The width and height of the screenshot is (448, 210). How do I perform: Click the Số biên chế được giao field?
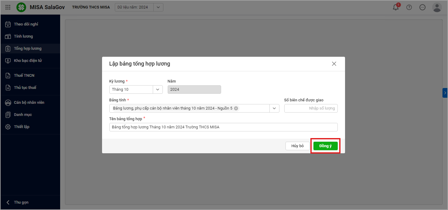click(x=311, y=108)
